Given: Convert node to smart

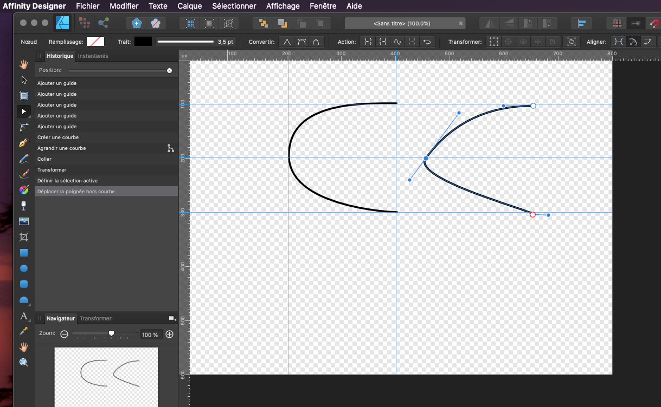Looking at the screenshot, I should point(316,42).
